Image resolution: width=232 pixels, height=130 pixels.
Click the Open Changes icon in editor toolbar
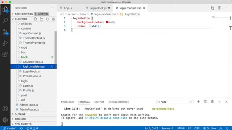[212, 8]
